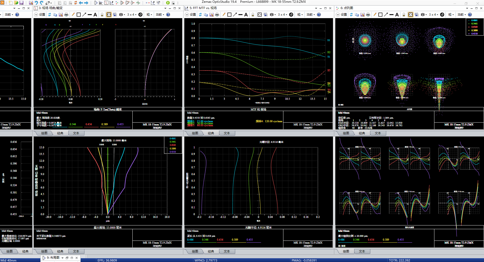The image size is (484, 262).
Task: Open the RI ray aberration icon
Action: click(101, 3)
